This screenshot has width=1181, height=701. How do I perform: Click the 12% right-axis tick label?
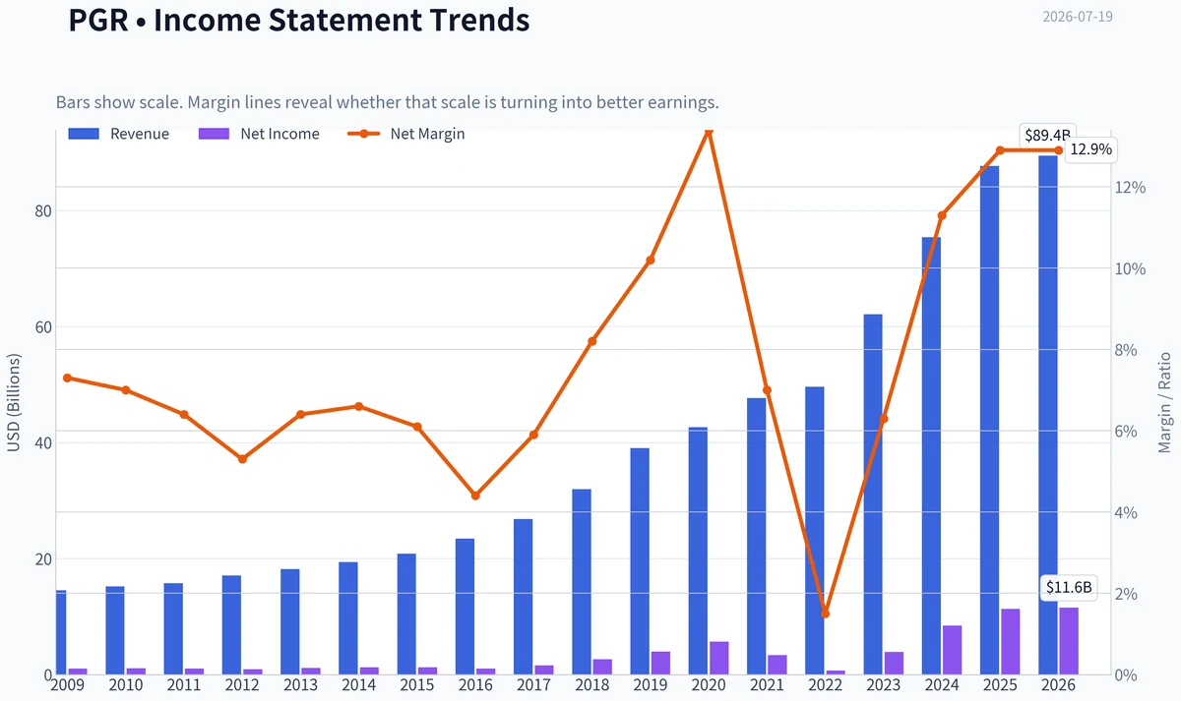point(1131,188)
